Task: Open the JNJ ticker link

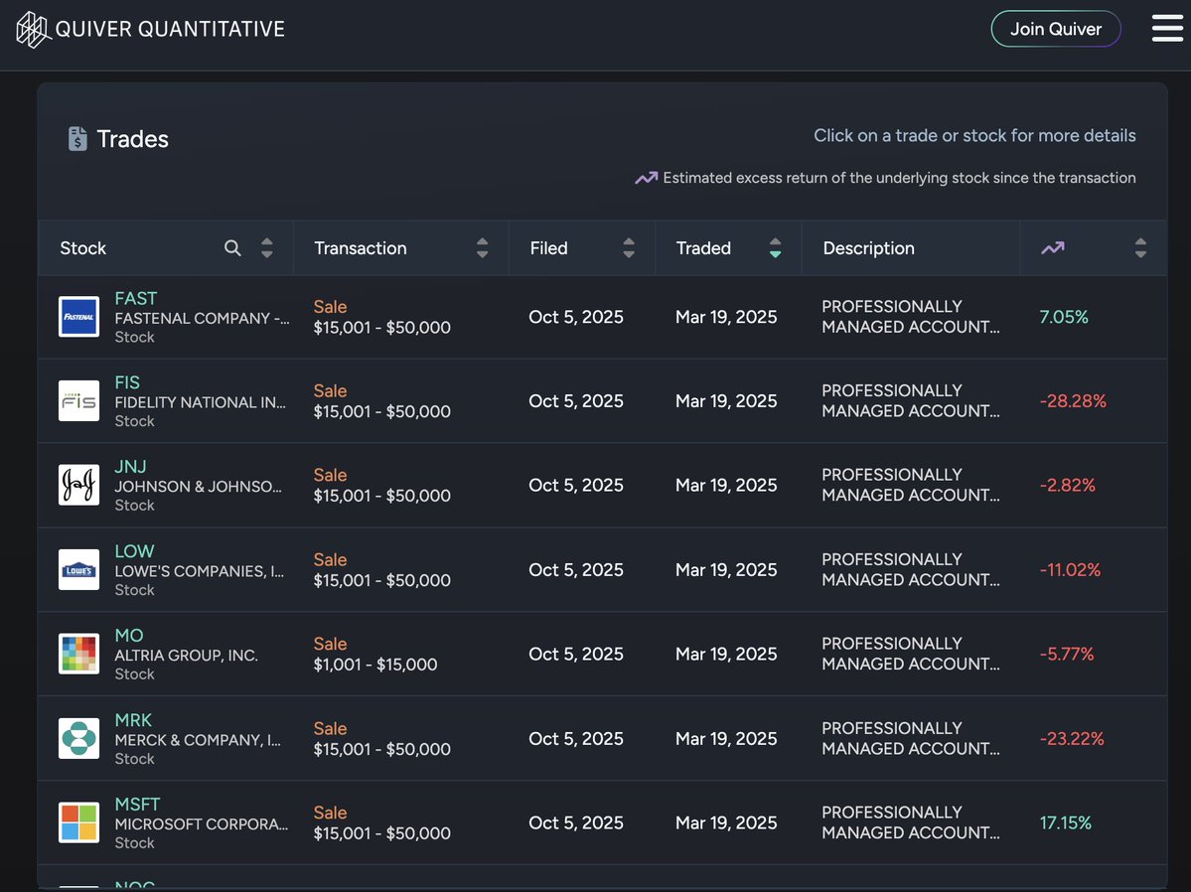Action: click(x=131, y=467)
